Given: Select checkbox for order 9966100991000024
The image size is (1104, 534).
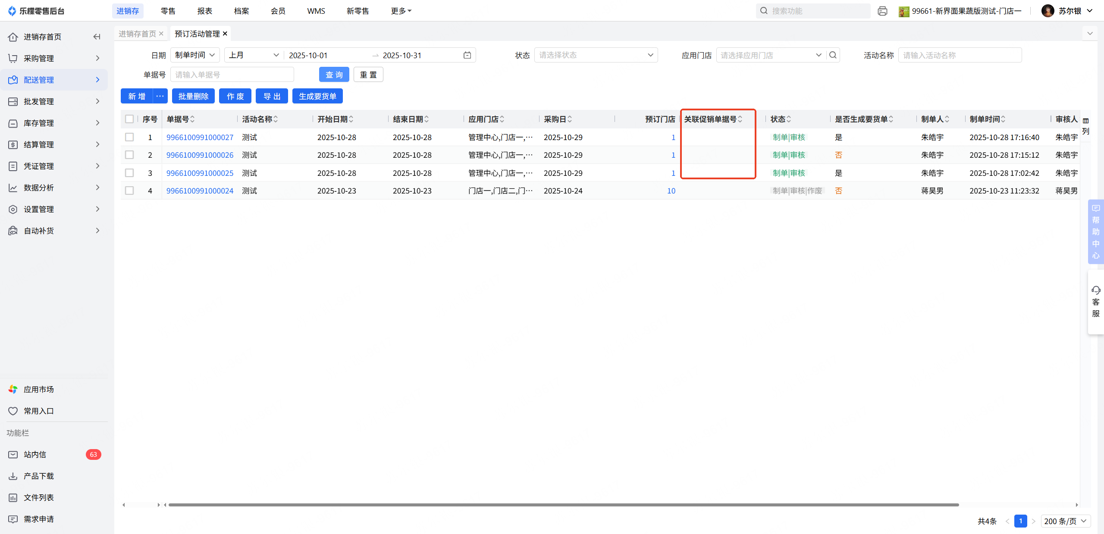Looking at the screenshot, I should coord(129,190).
